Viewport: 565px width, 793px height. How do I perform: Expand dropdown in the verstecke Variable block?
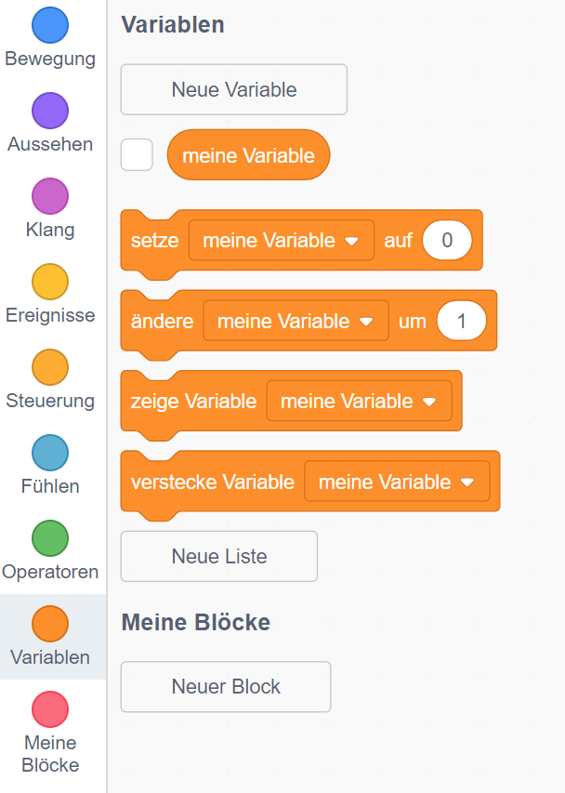[x=467, y=482]
